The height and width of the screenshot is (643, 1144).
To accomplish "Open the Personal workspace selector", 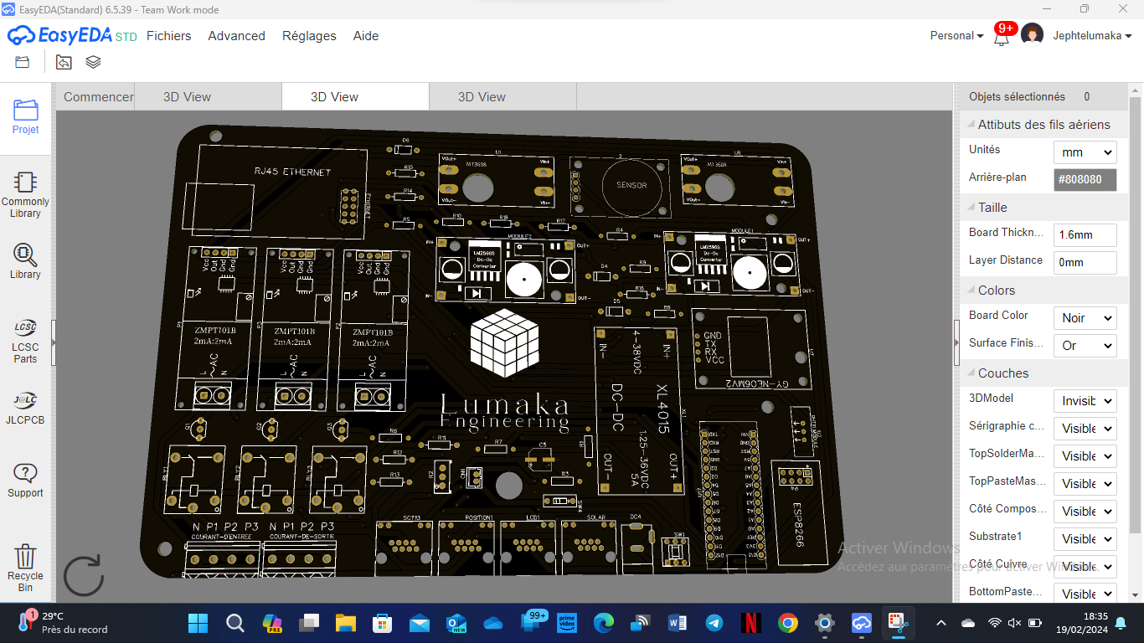I will (956, 36).
